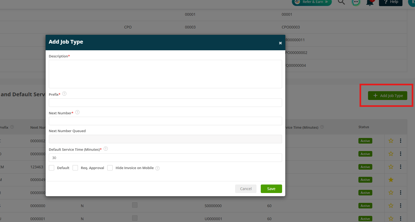
Task: Open the notifications bell
Action: pyautogui.click(x=370, y=2)
